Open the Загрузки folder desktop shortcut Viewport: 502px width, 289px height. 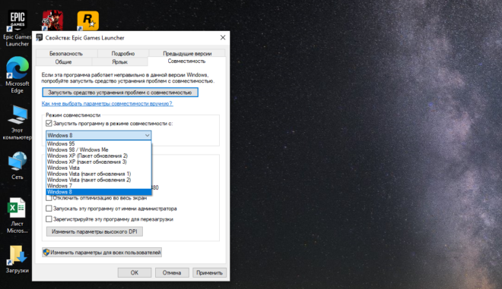pyautogui.click(x=17, y=259)
